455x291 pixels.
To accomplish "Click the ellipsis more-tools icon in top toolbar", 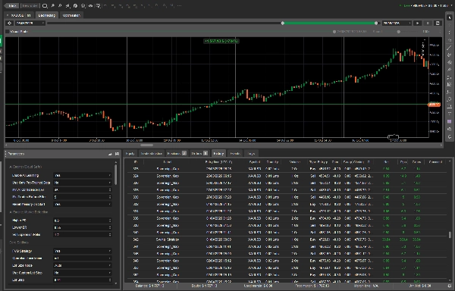I will point(179,5).
